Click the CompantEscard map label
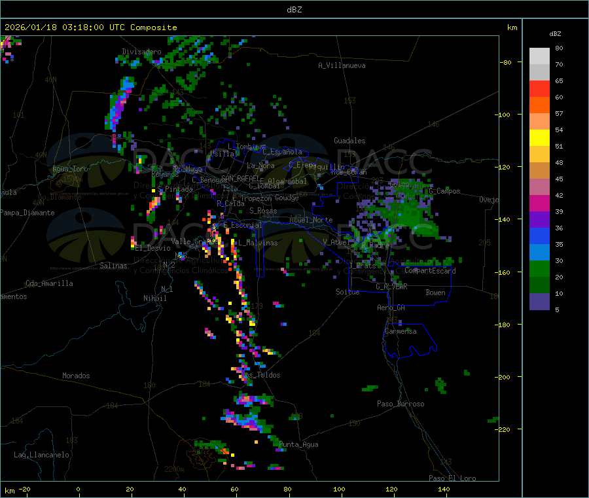The image size is (589, 498). [430, 271]
